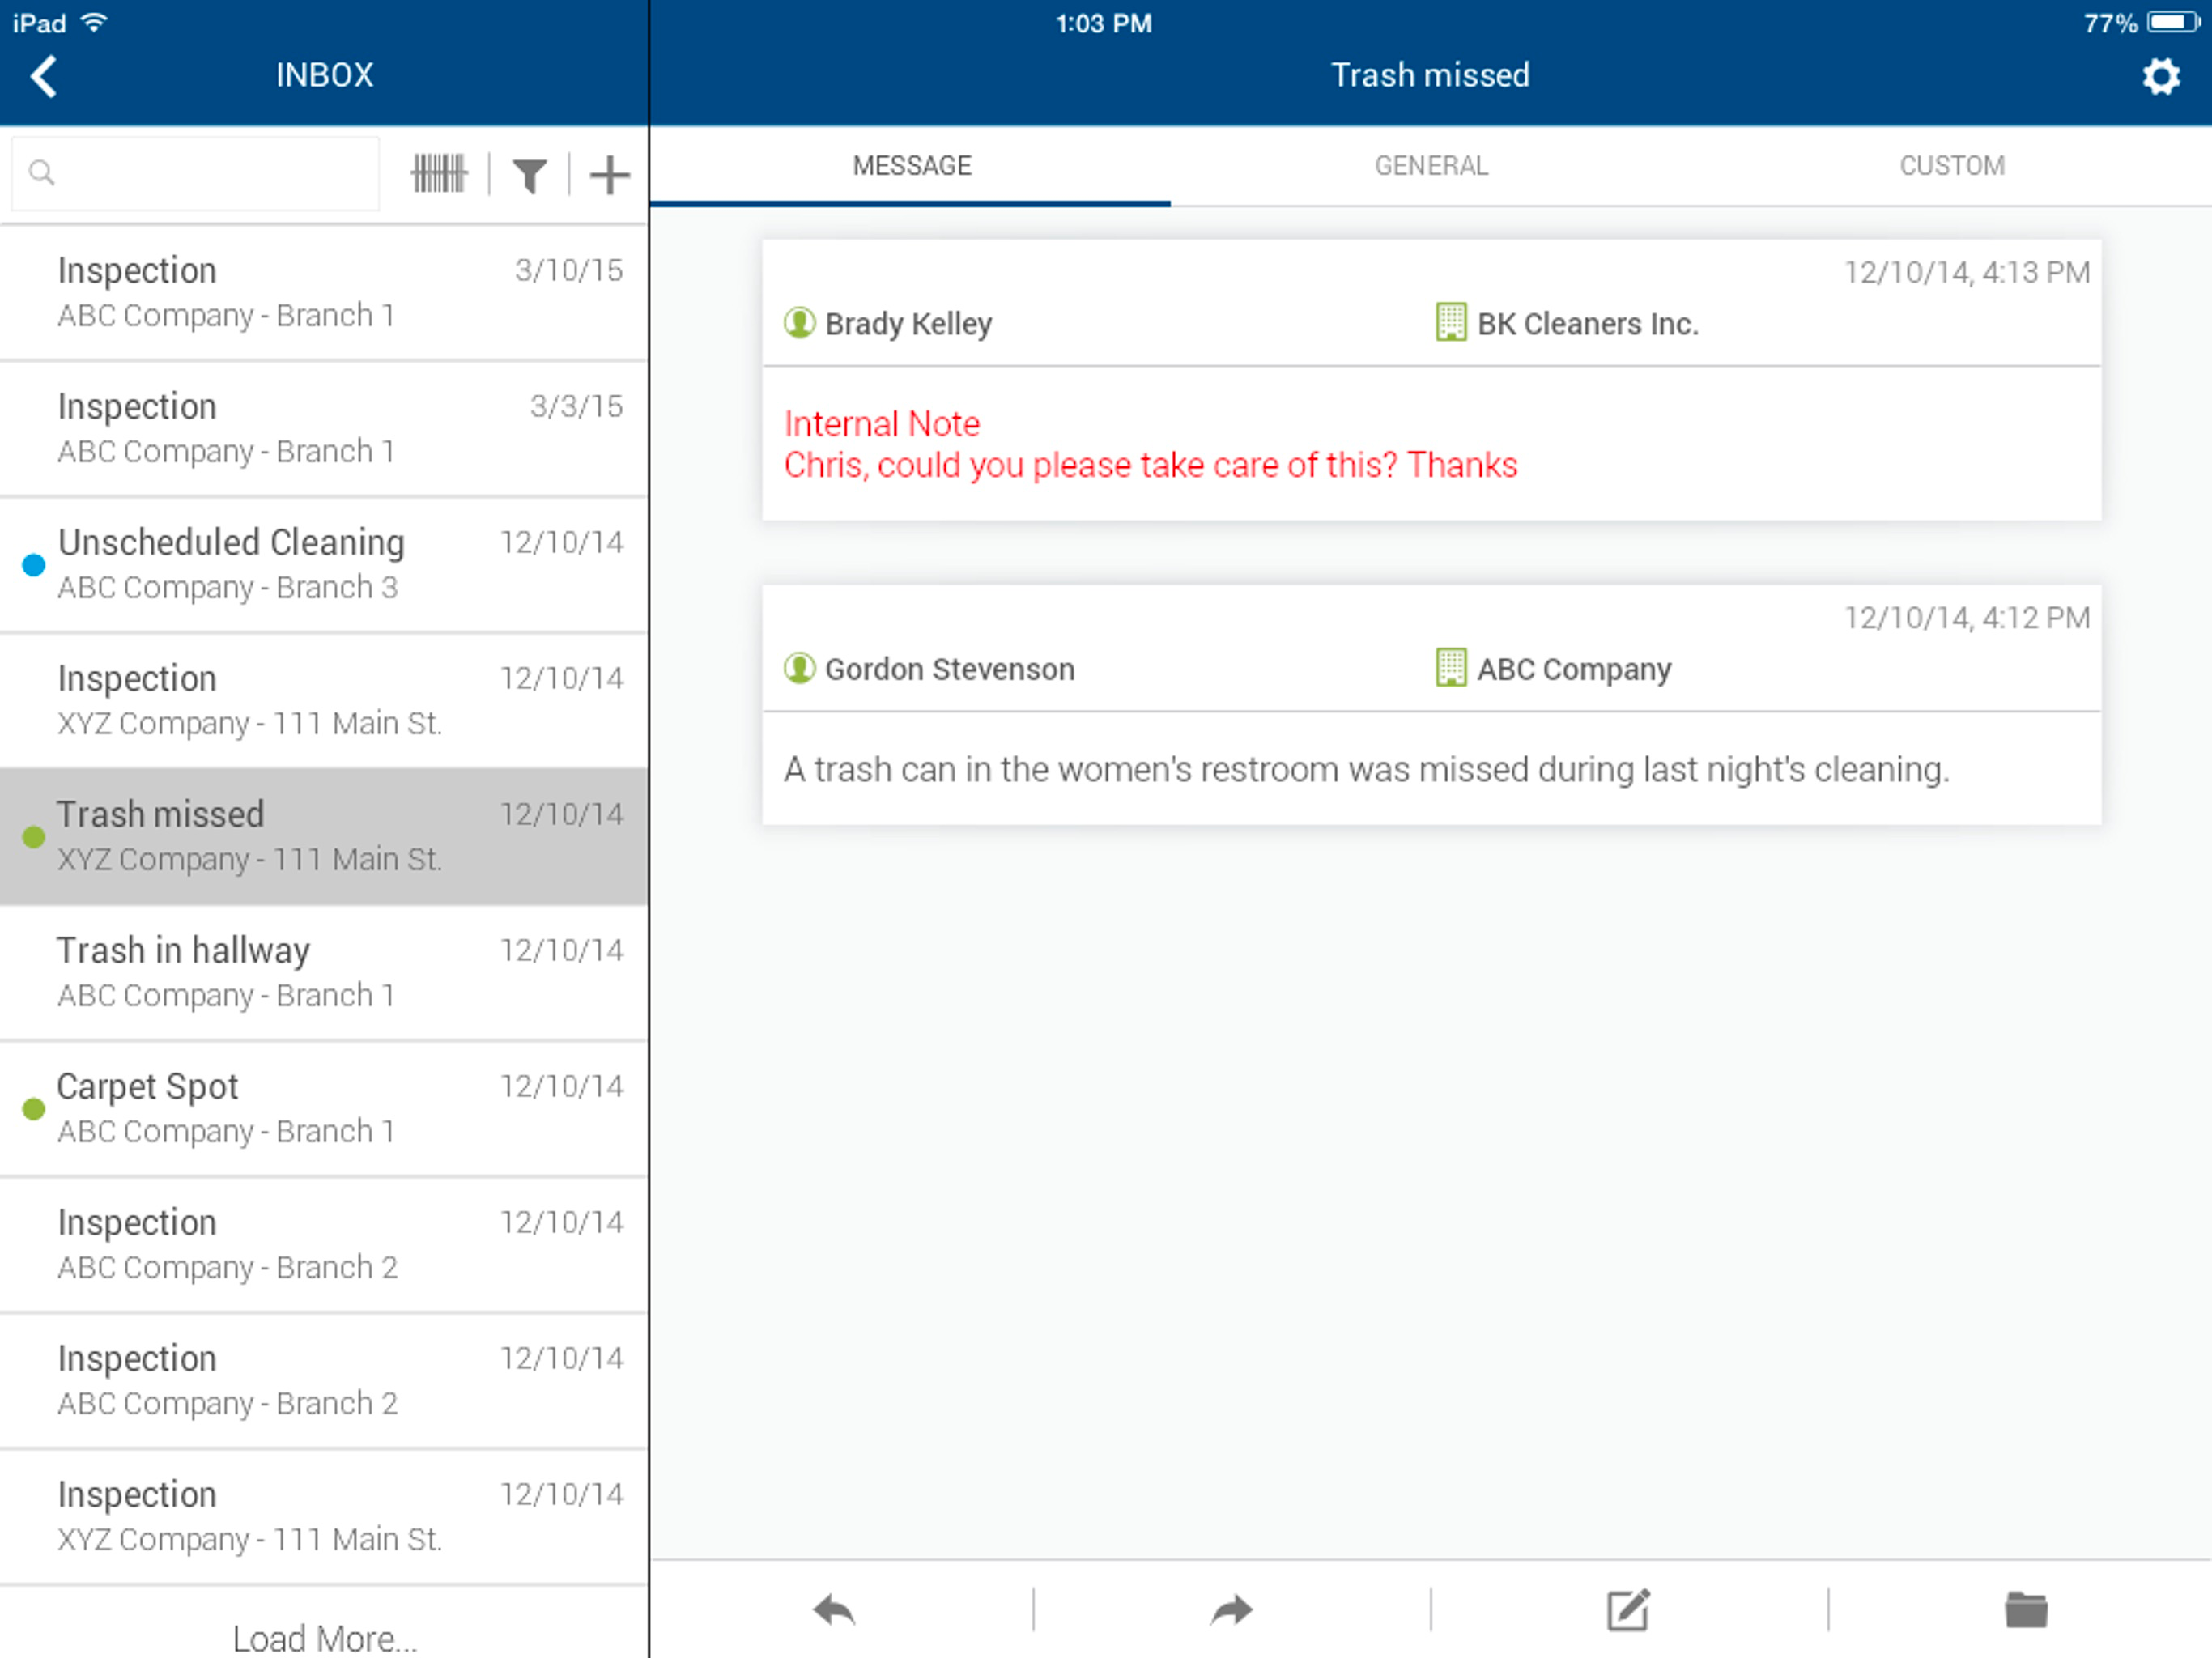
Task: Tap the green dot on Carpet Spot
Action: 34,1109
